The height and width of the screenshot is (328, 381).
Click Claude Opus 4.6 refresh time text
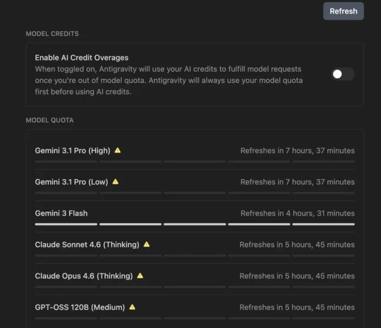297,276
